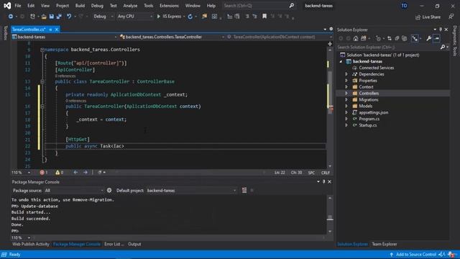Close the TareaController.cs tab
The height and width of the screenshot is (259, 460).
click(57, 29)
